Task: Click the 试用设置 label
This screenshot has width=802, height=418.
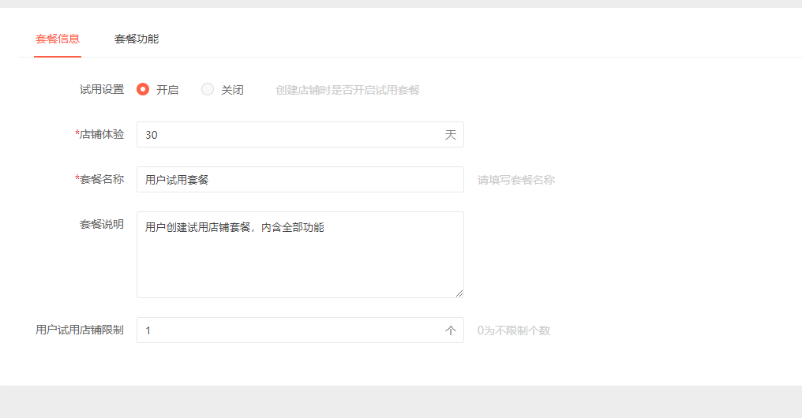Action: pyautogui.click(x=102, y=89)
